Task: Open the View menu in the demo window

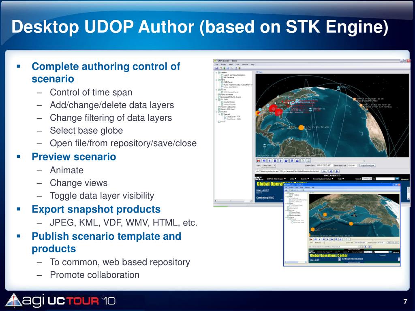Action: 231,64
